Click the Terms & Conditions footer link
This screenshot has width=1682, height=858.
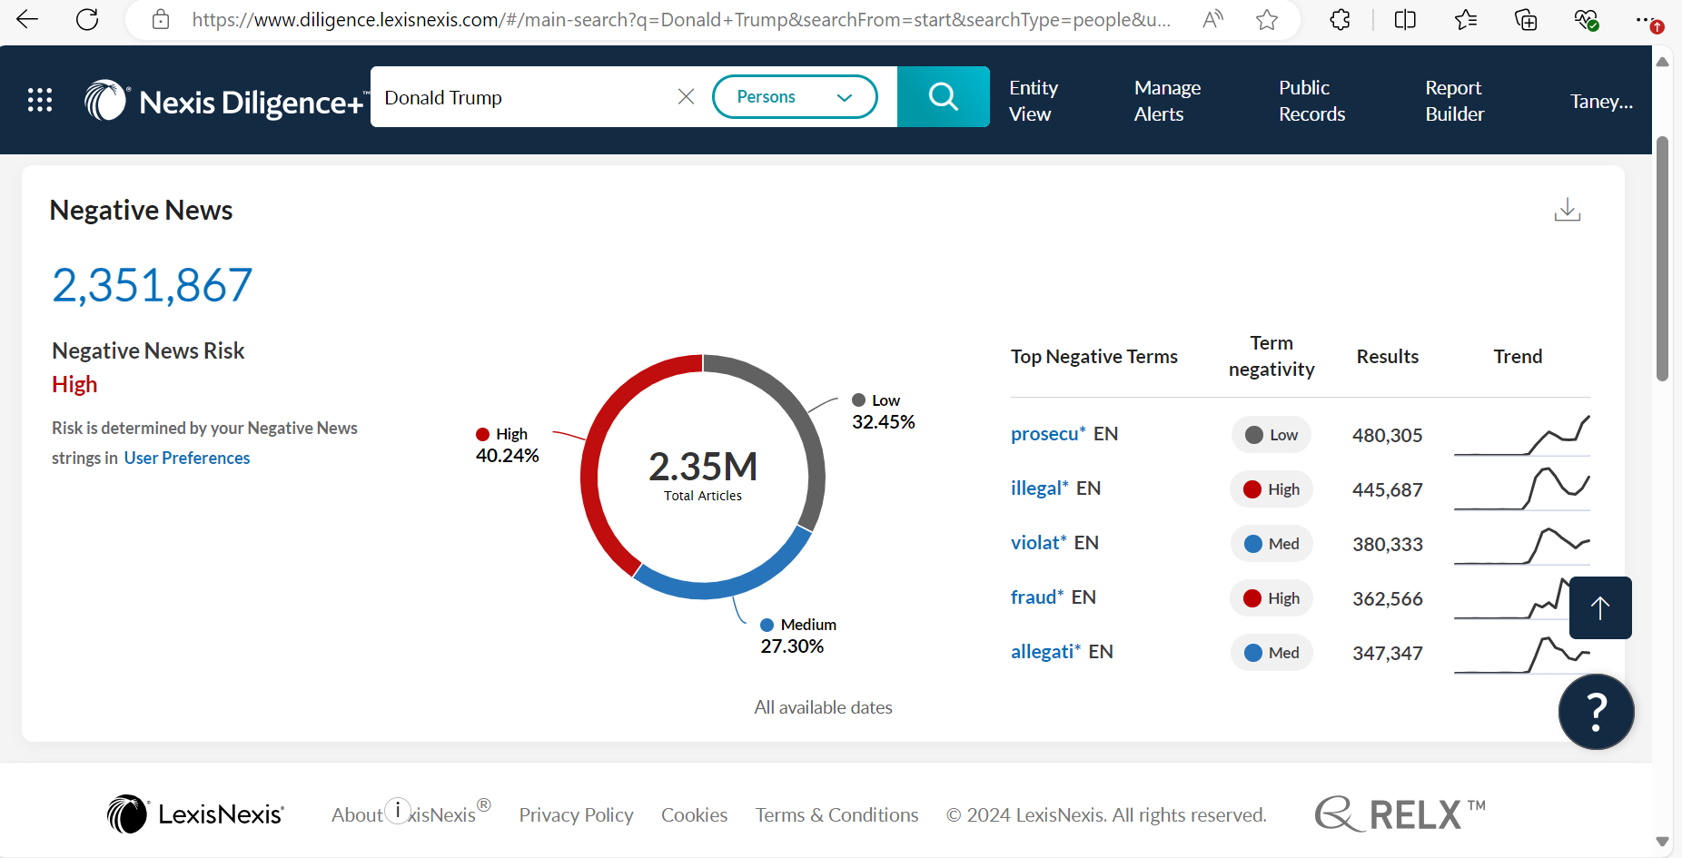[x=836, y=814]
